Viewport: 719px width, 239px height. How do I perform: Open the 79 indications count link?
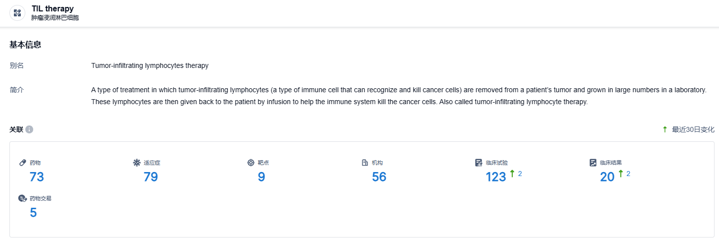point(151,177)
